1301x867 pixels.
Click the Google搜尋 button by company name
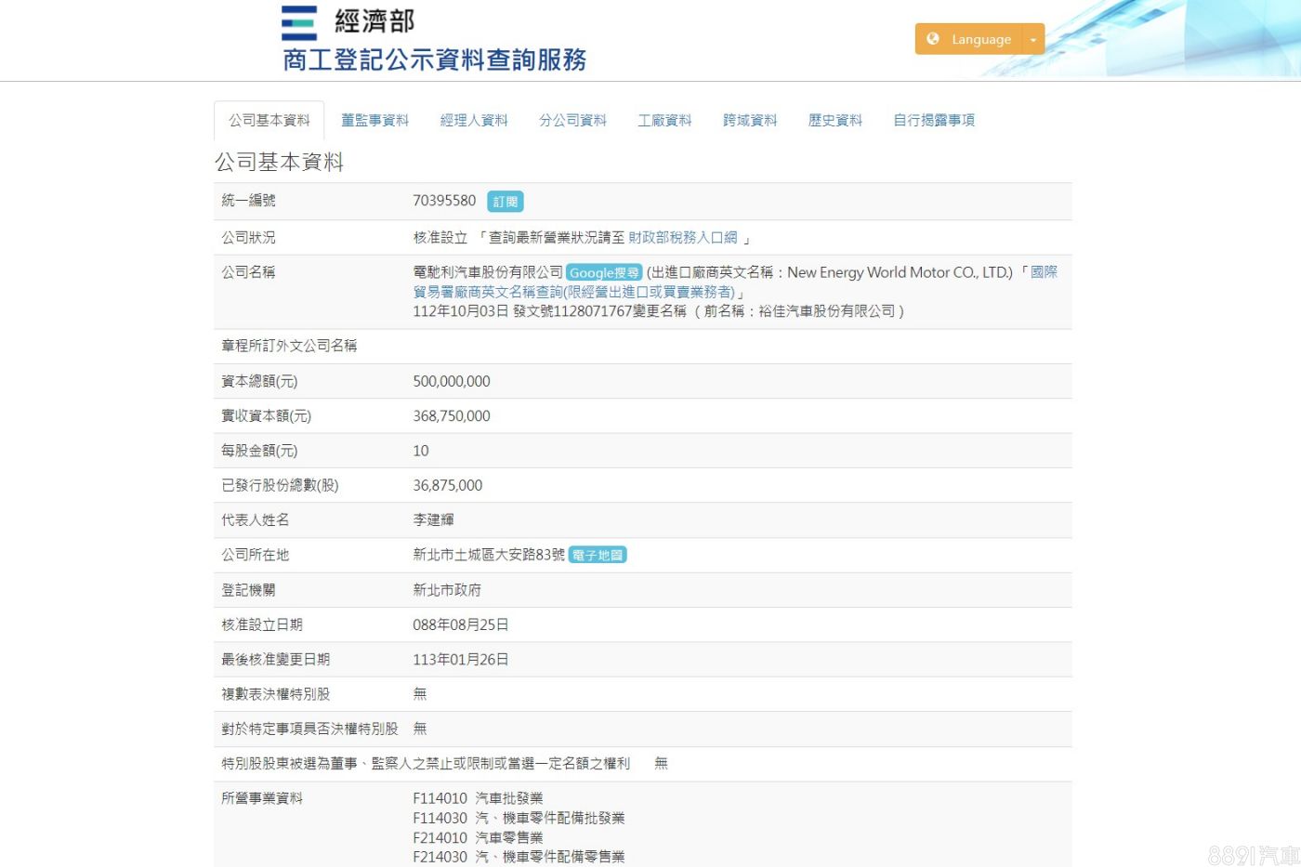(x=604, y=273)
